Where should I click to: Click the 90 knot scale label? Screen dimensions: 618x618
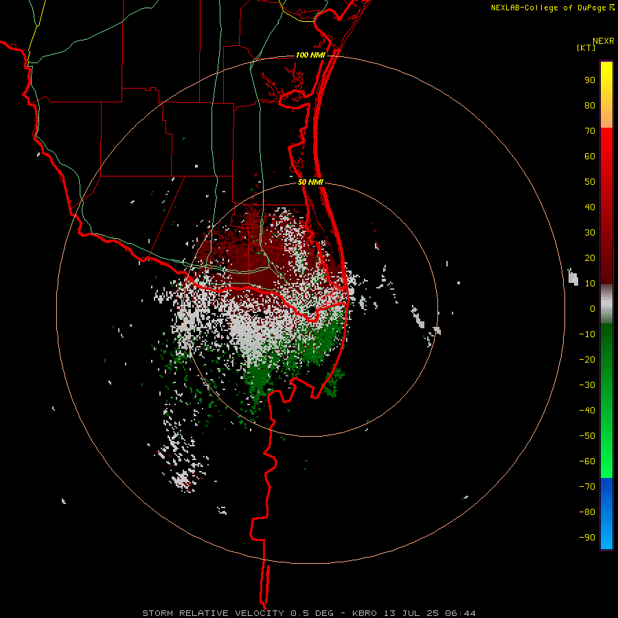click(590, 80)
